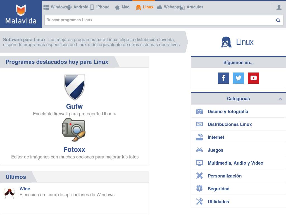Open the Seguridad category link
The width and height of the screenshot is (286, 215).
click(218, 189)
